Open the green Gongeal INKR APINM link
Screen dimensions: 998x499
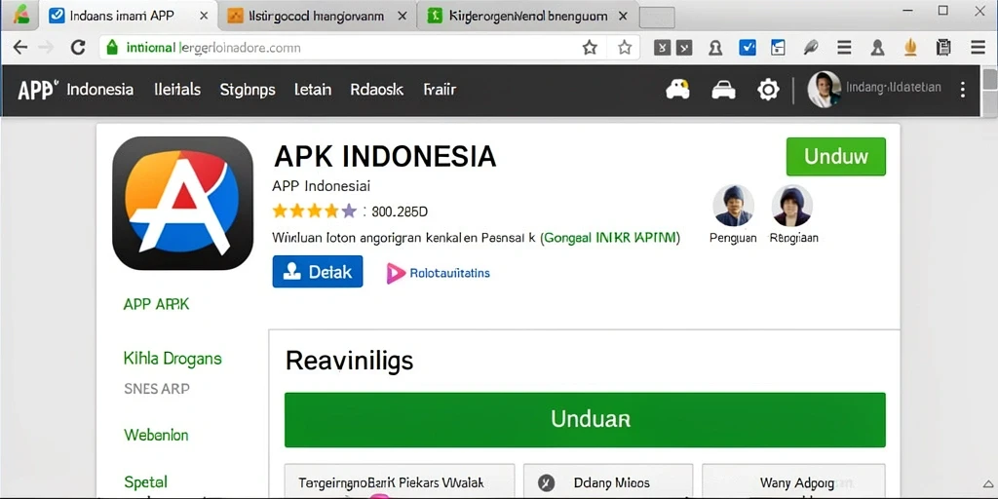tap(610, 238)
